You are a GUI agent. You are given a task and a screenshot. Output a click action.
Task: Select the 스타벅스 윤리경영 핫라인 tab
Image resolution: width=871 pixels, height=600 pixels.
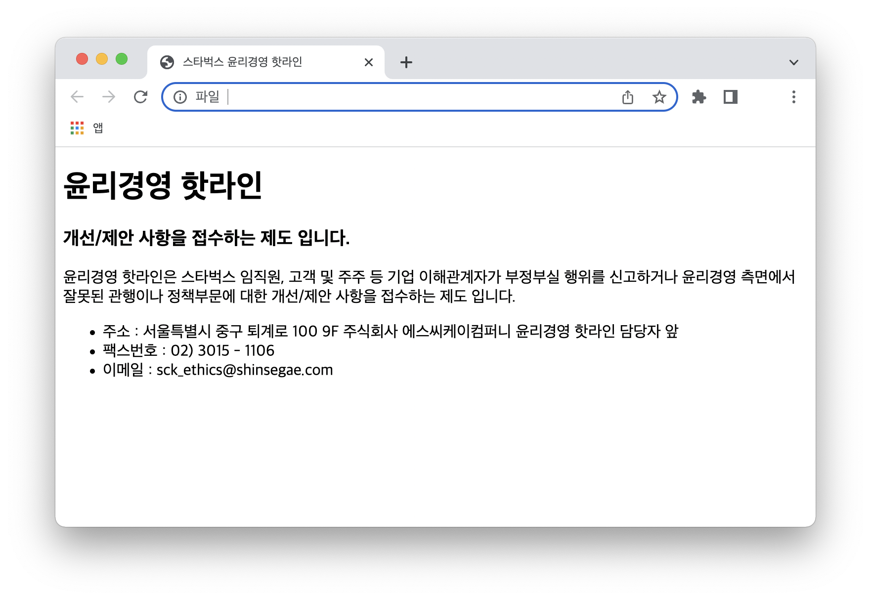(x=266, y=62)
